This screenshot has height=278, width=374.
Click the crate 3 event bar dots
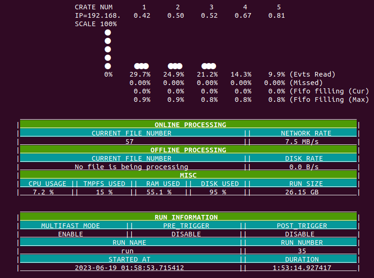[209, 66]
